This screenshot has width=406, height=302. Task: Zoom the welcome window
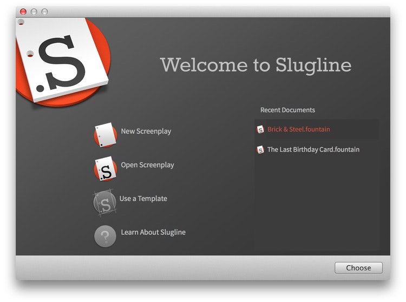point(44,12)
